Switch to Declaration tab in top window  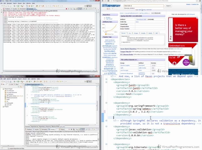click(x=22, y=9)
